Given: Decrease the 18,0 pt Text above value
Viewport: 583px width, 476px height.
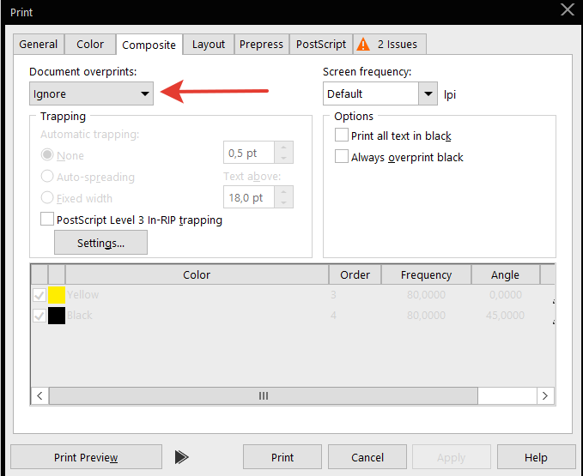Looking at the screenshot, I should tap(283, 202).
